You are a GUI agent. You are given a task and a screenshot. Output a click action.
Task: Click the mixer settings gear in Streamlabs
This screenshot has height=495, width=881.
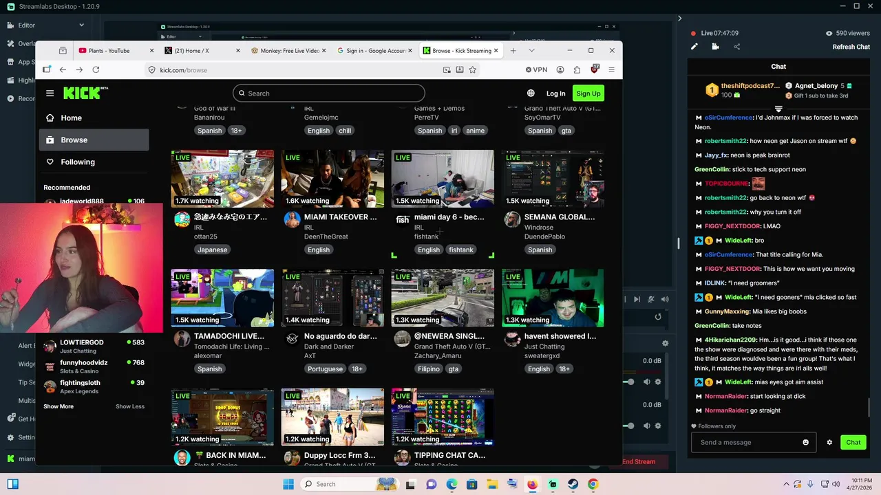click(665, 343)
